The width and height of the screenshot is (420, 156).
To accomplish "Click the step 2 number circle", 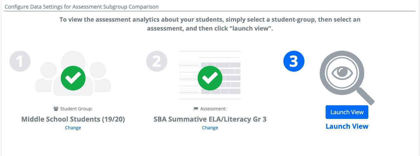I will click(x=157, y=62).
